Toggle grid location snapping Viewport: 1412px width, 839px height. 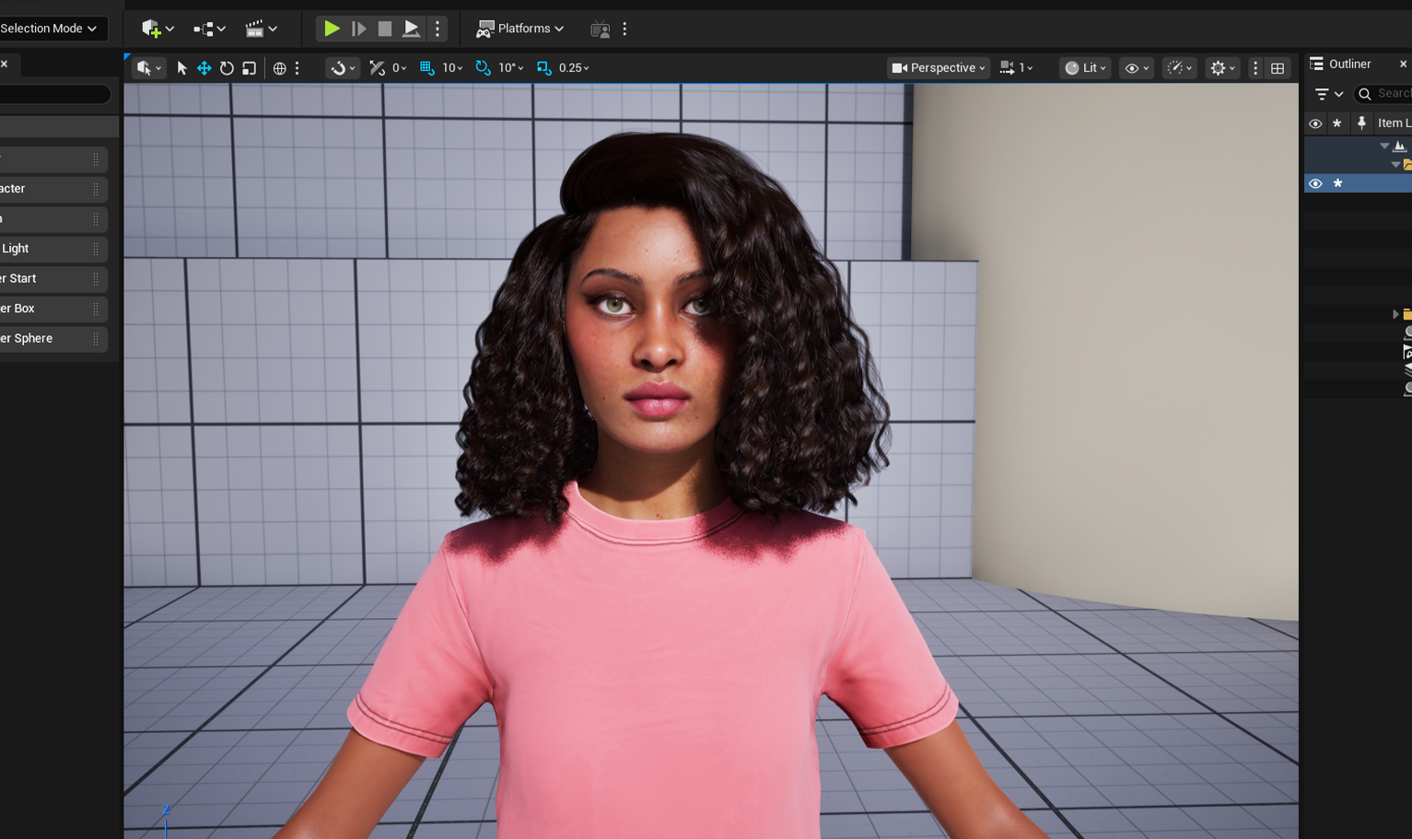(x=426, y=68)
